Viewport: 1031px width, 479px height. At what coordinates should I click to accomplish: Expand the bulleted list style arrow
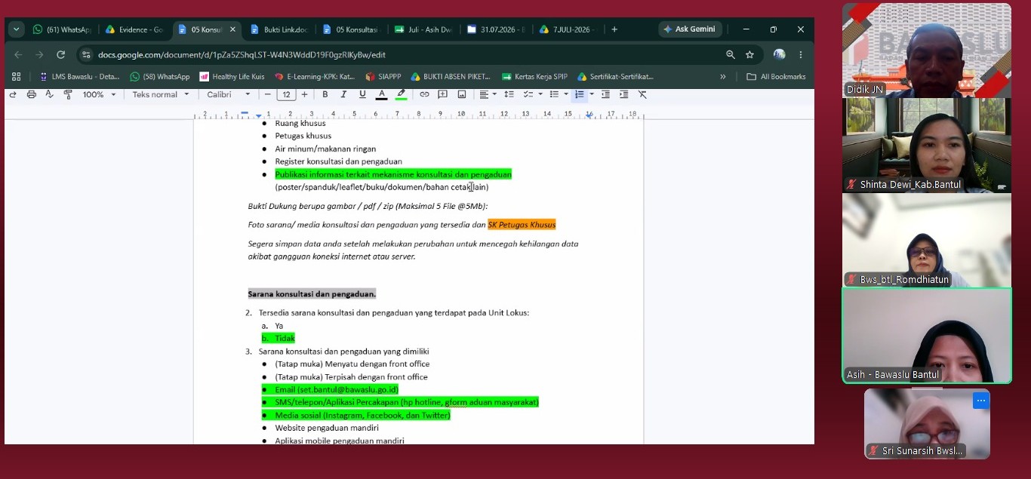coord(565,94)
